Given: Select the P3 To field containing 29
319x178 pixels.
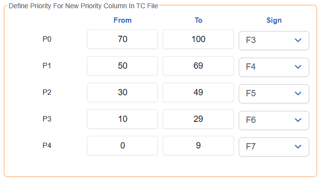Looking at the screenshot, I should tap(198, 119).
